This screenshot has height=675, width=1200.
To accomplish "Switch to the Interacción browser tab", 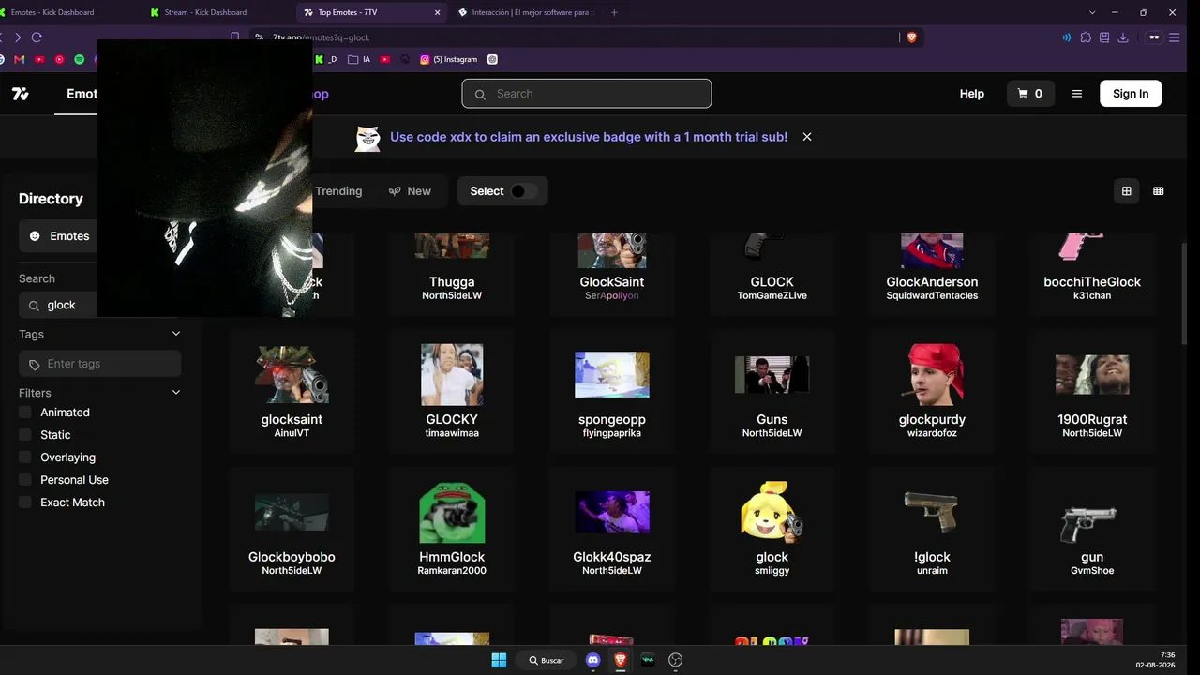I will pos(528,12).
